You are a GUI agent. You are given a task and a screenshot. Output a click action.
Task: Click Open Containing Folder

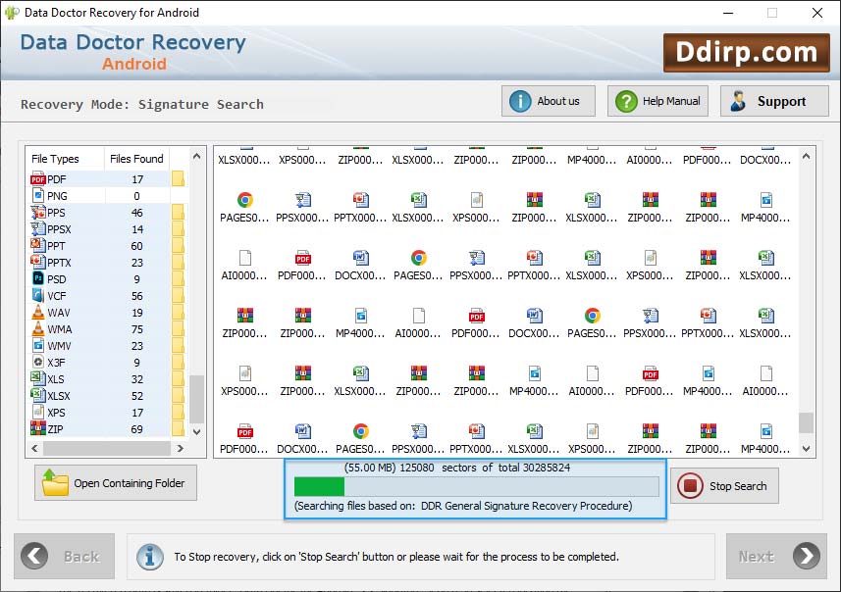(116, 482)
